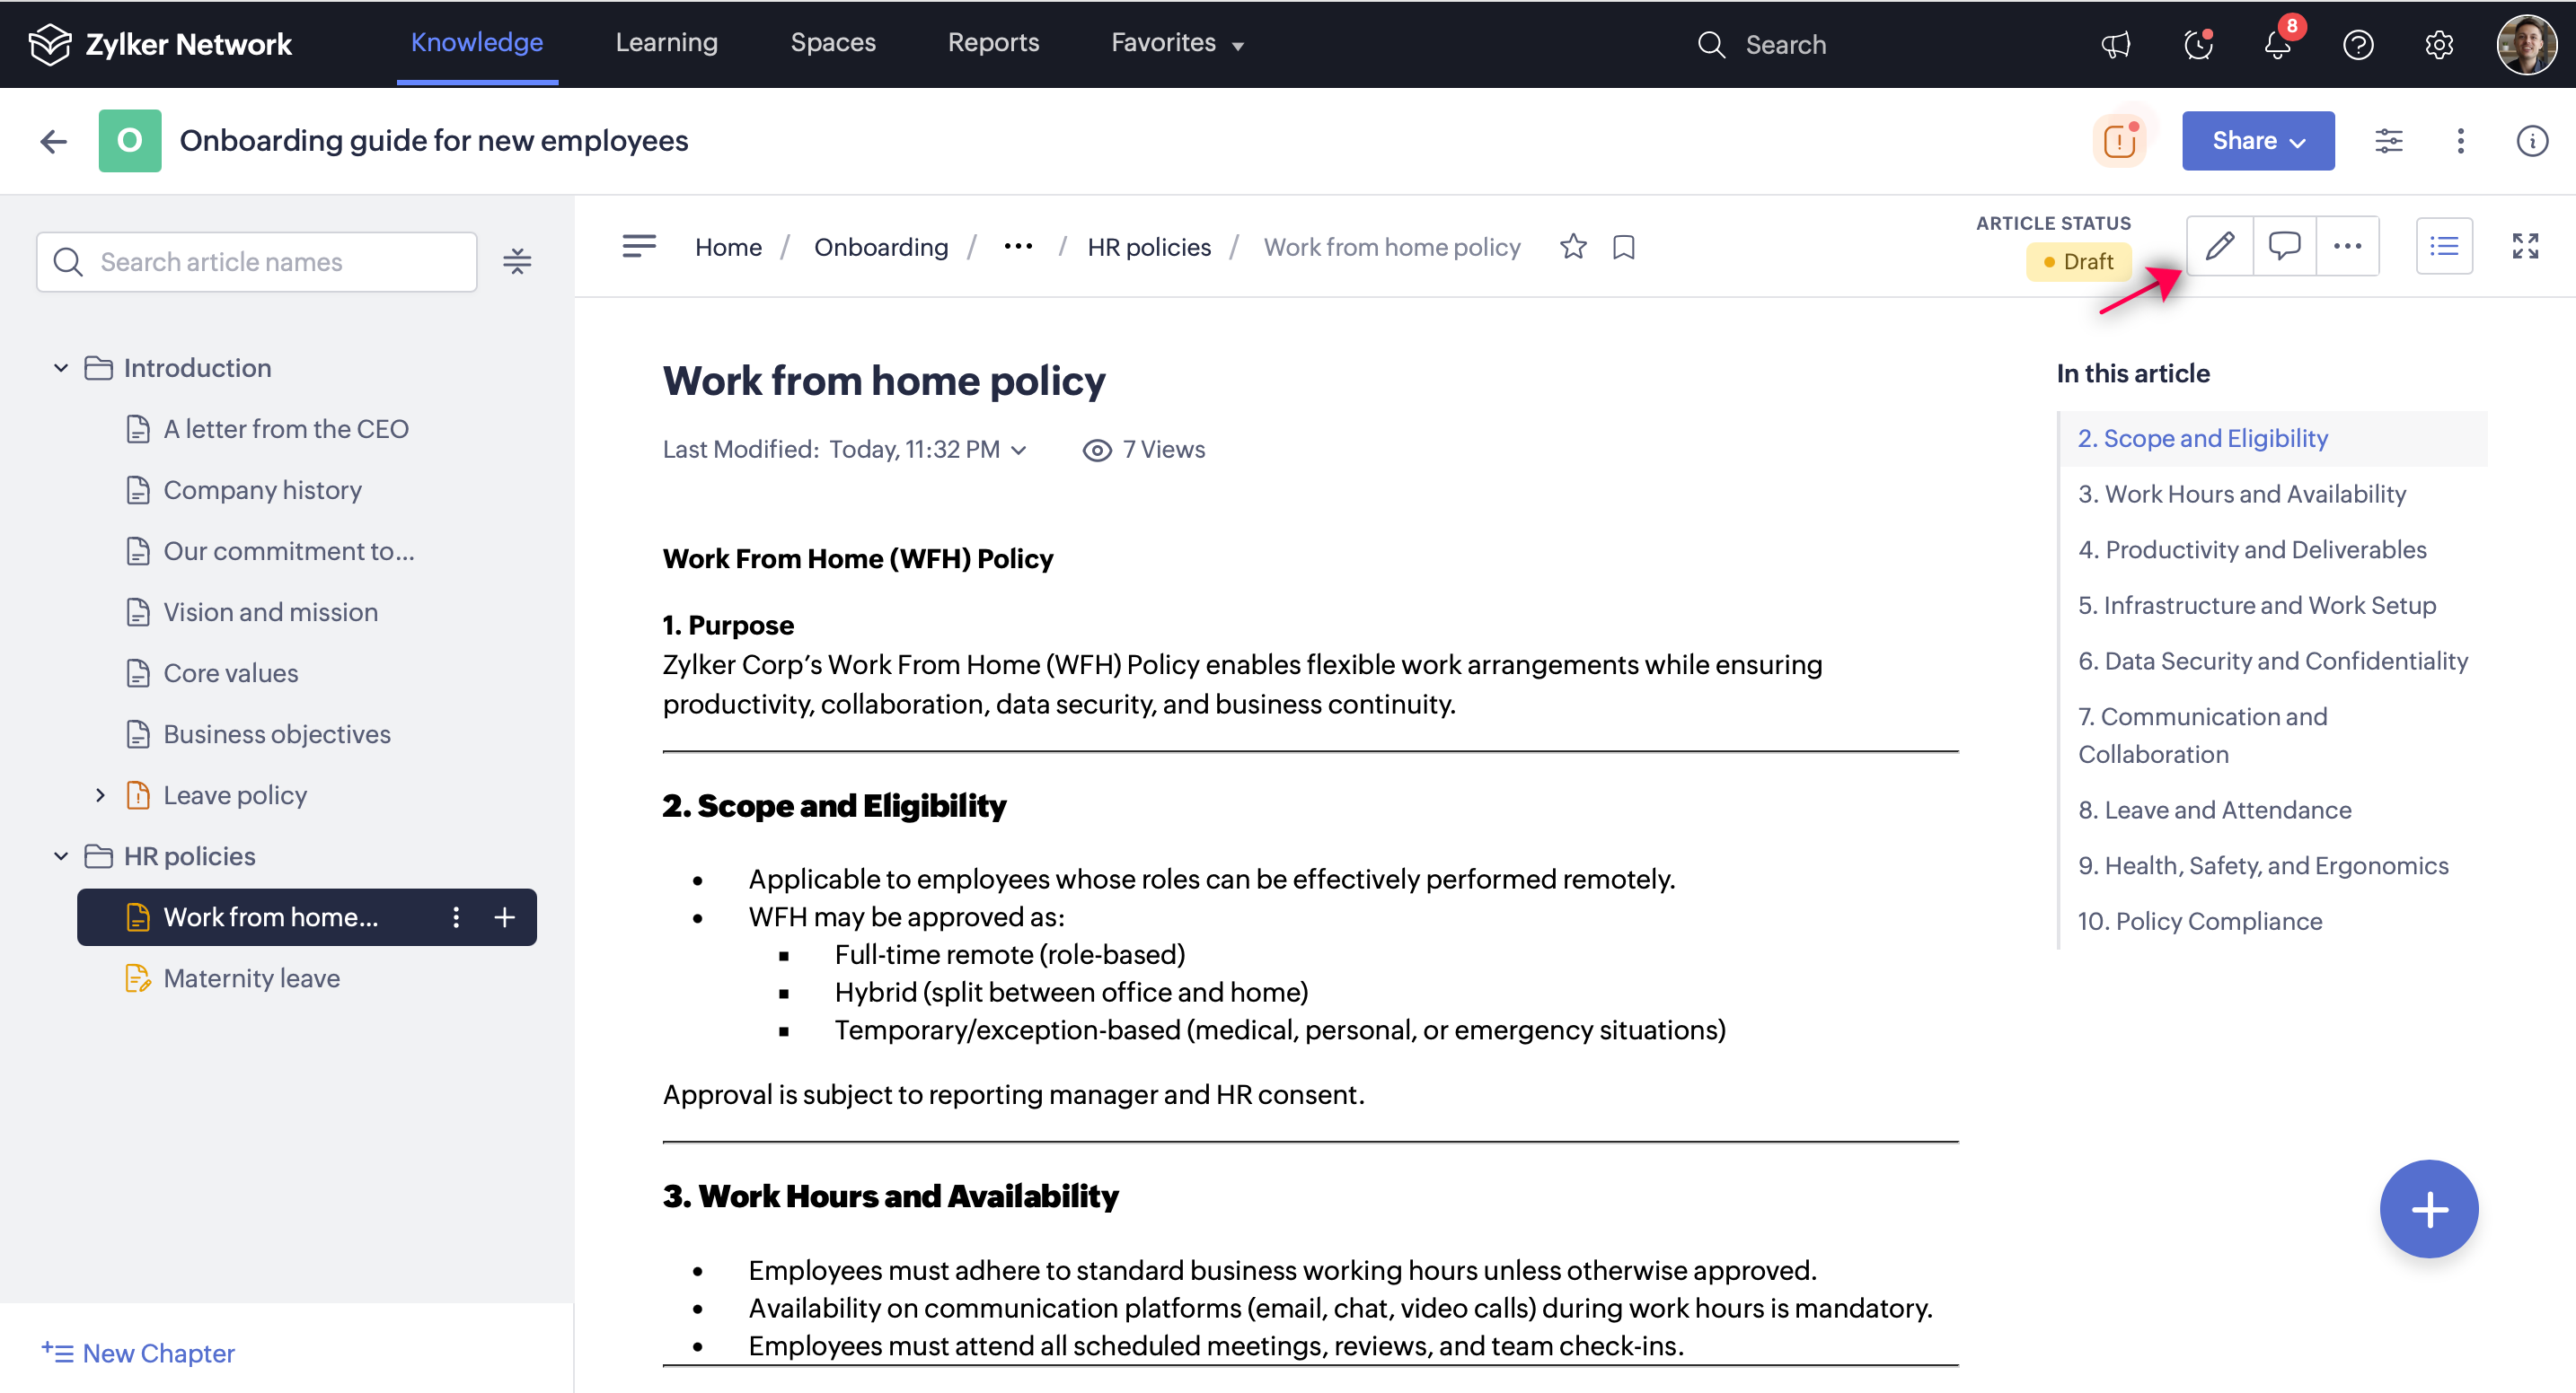This screenshot has width=2576, height=1393.
Task: Click the Draft article status badge
Action: tap(2078, 262)
